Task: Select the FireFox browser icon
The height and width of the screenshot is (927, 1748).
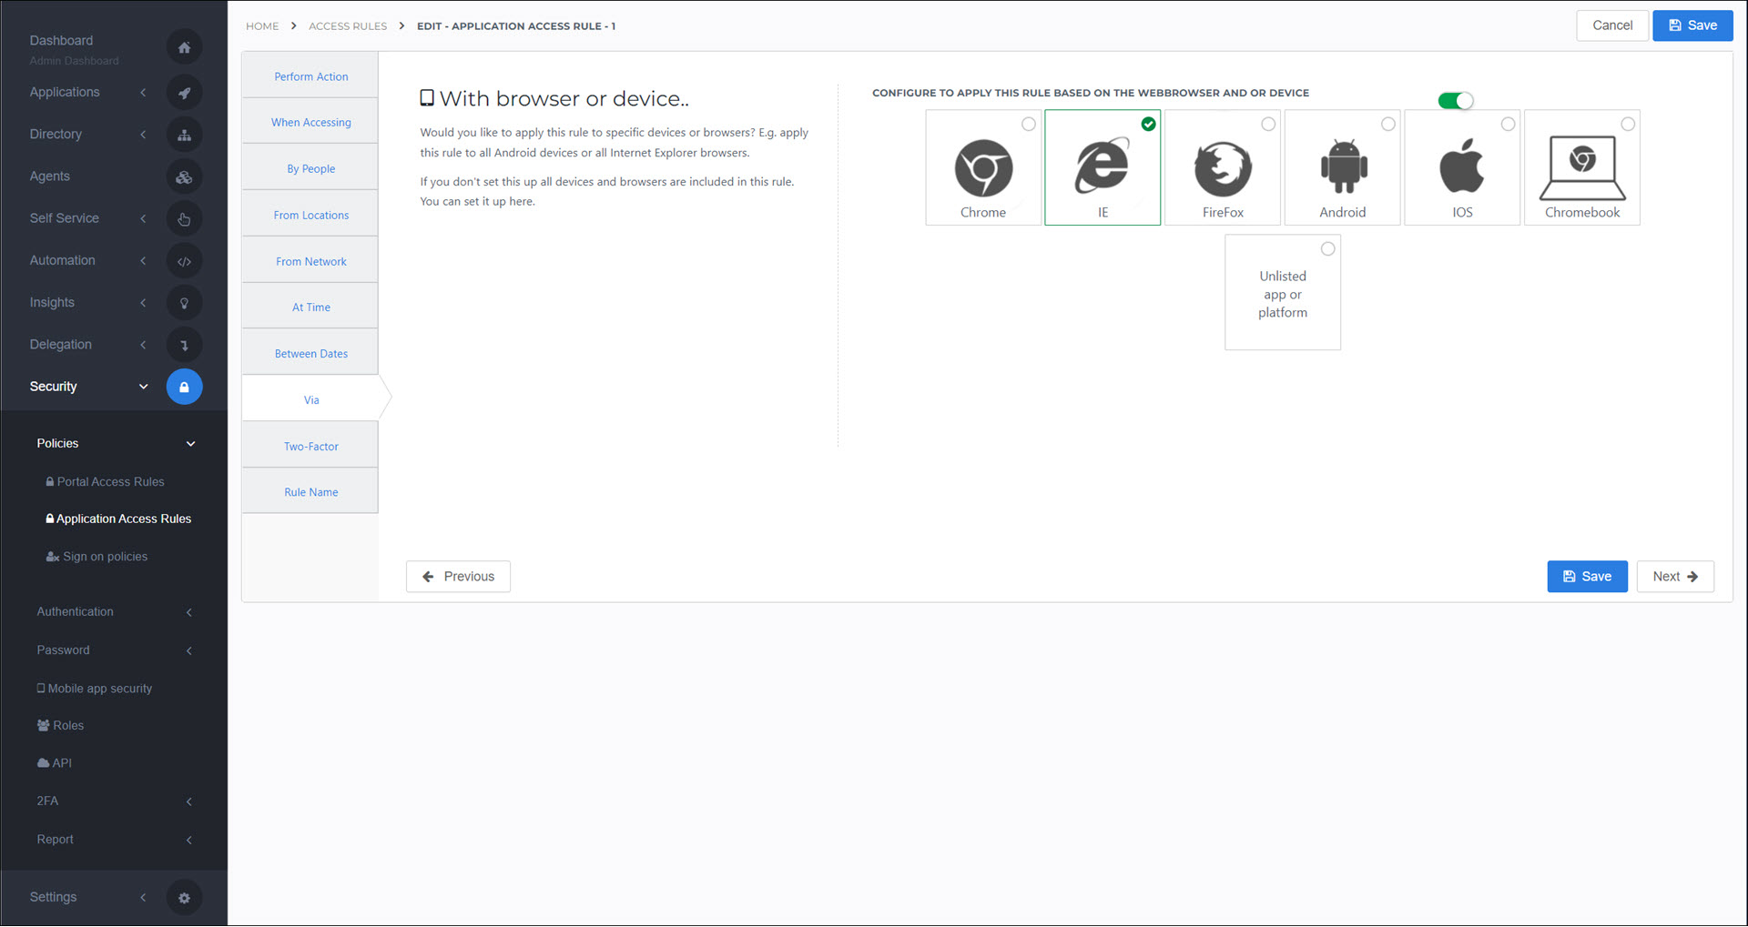Action: (x=1223, y=168)
